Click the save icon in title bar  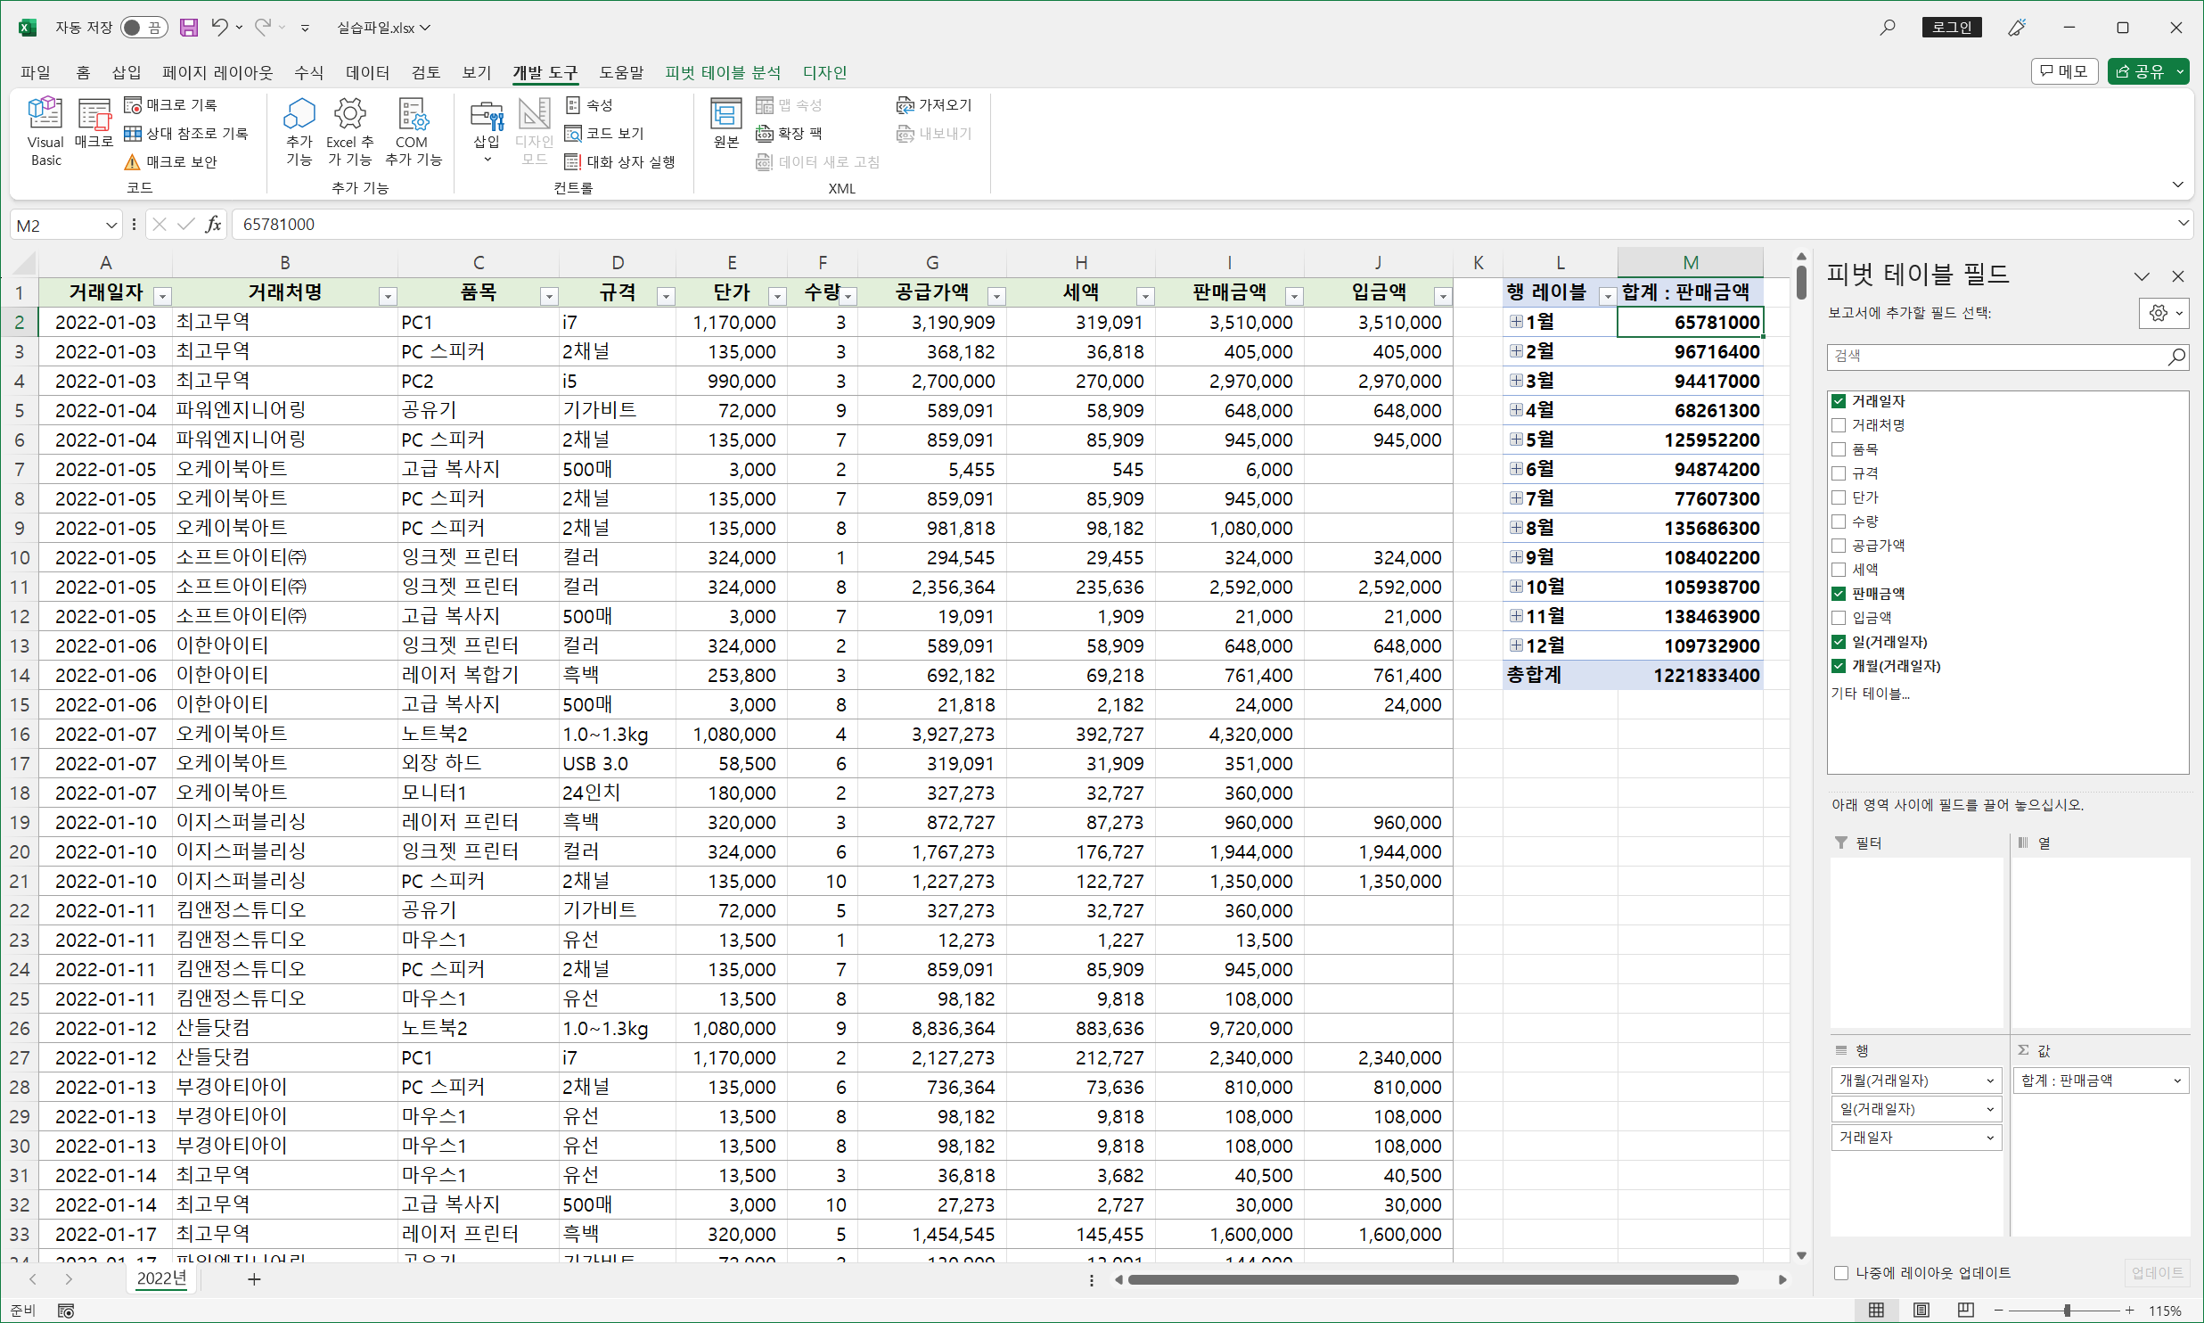point(189,28)
